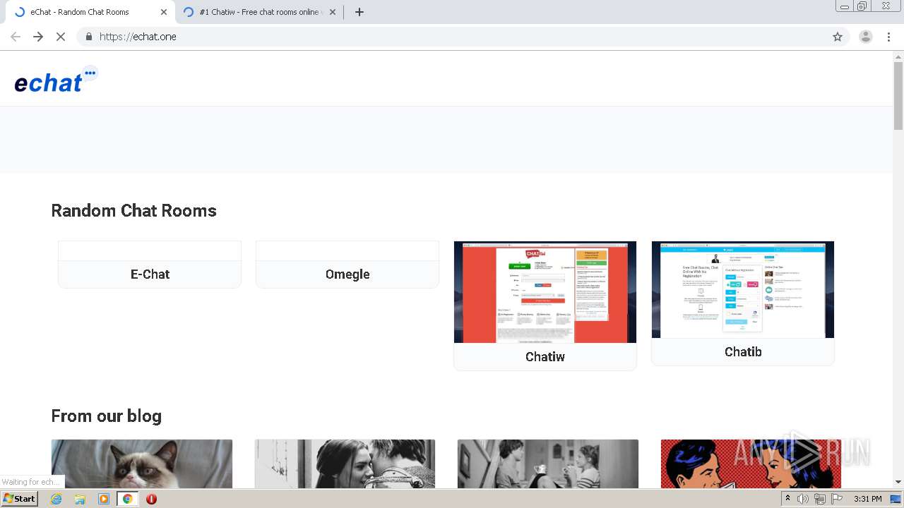Go forward to the next page
This screenshot has height=508, width=904.
(38, 37)
